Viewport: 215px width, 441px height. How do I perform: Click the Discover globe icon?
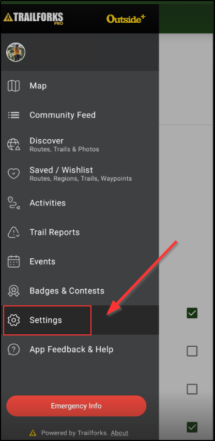pyautogui.click(x=13, y=144)
